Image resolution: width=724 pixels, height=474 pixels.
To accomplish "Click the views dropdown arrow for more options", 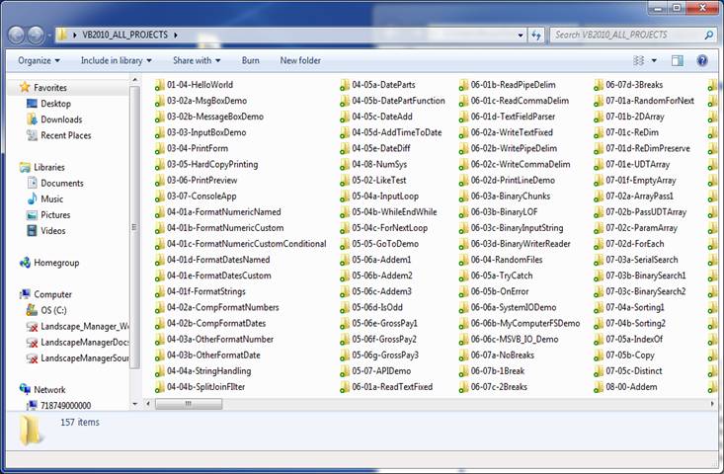I will click(654, 60).
